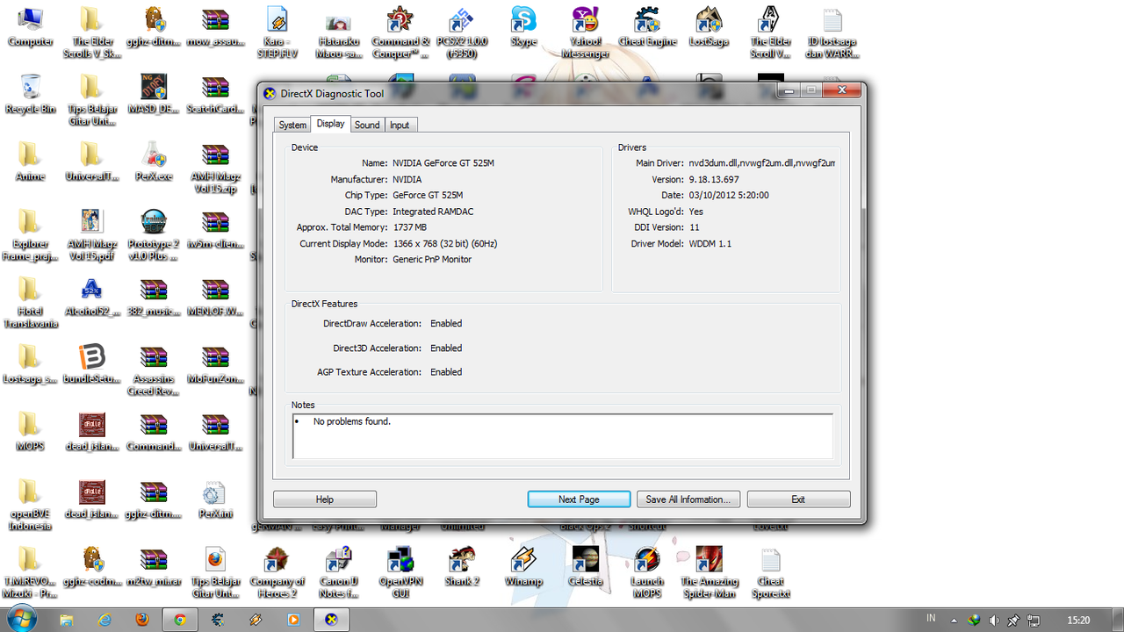The height and width of the screenshot is (632, 1124).
Task: Select The Amazing Spider Man shortcut
Action: point(709,572)
